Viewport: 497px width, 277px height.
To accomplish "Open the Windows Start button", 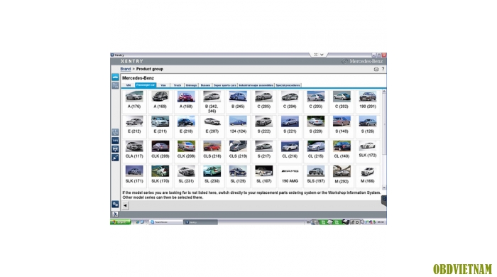I will click(x=121, y=222).
